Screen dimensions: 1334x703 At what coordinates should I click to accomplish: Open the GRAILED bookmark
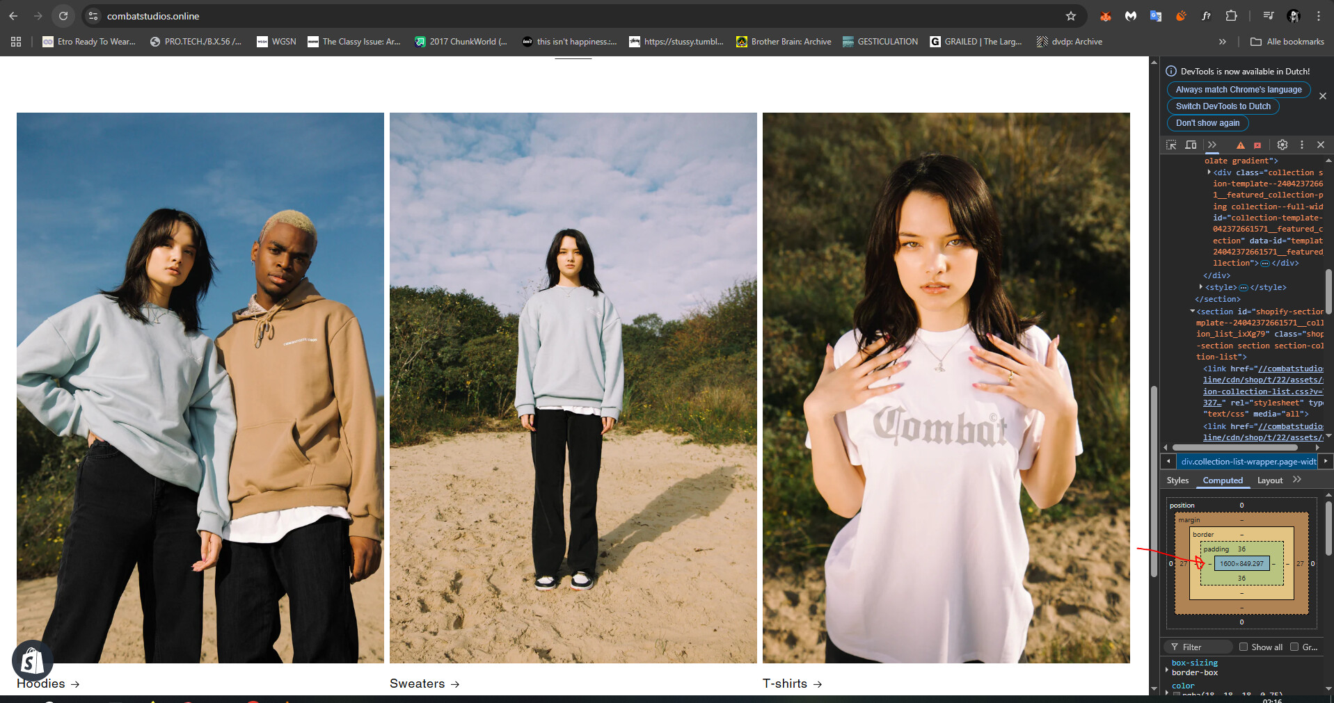tap(976, 42)
